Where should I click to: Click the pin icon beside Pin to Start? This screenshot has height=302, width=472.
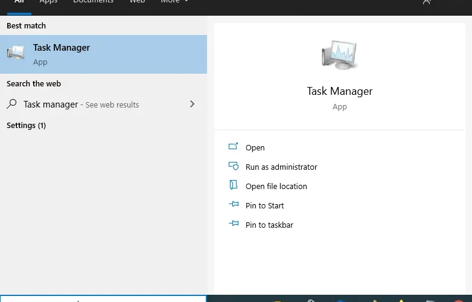point(234,204)
